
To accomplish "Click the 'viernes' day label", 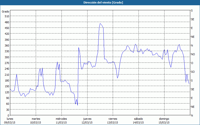I will [113, 119].
